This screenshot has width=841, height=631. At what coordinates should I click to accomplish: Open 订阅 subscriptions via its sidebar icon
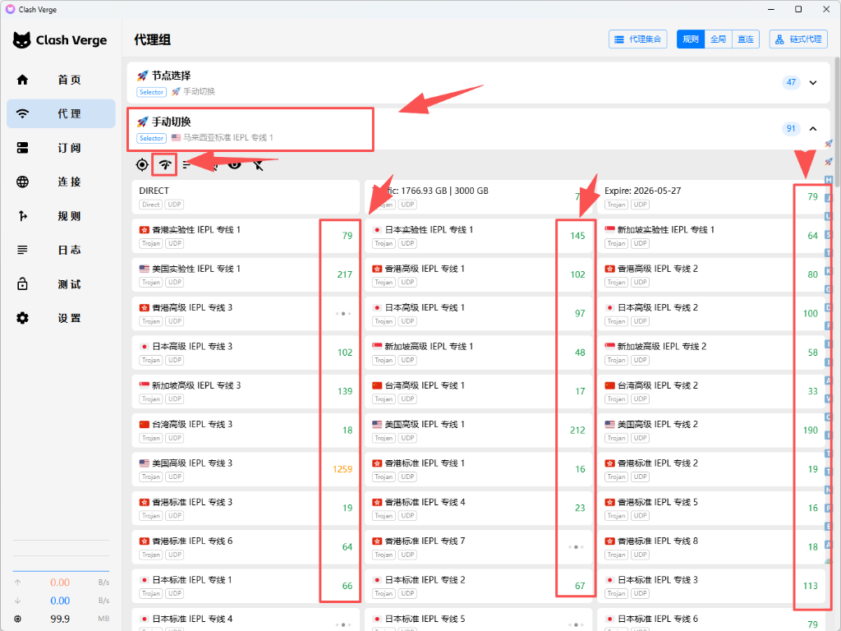coord(22,148)
